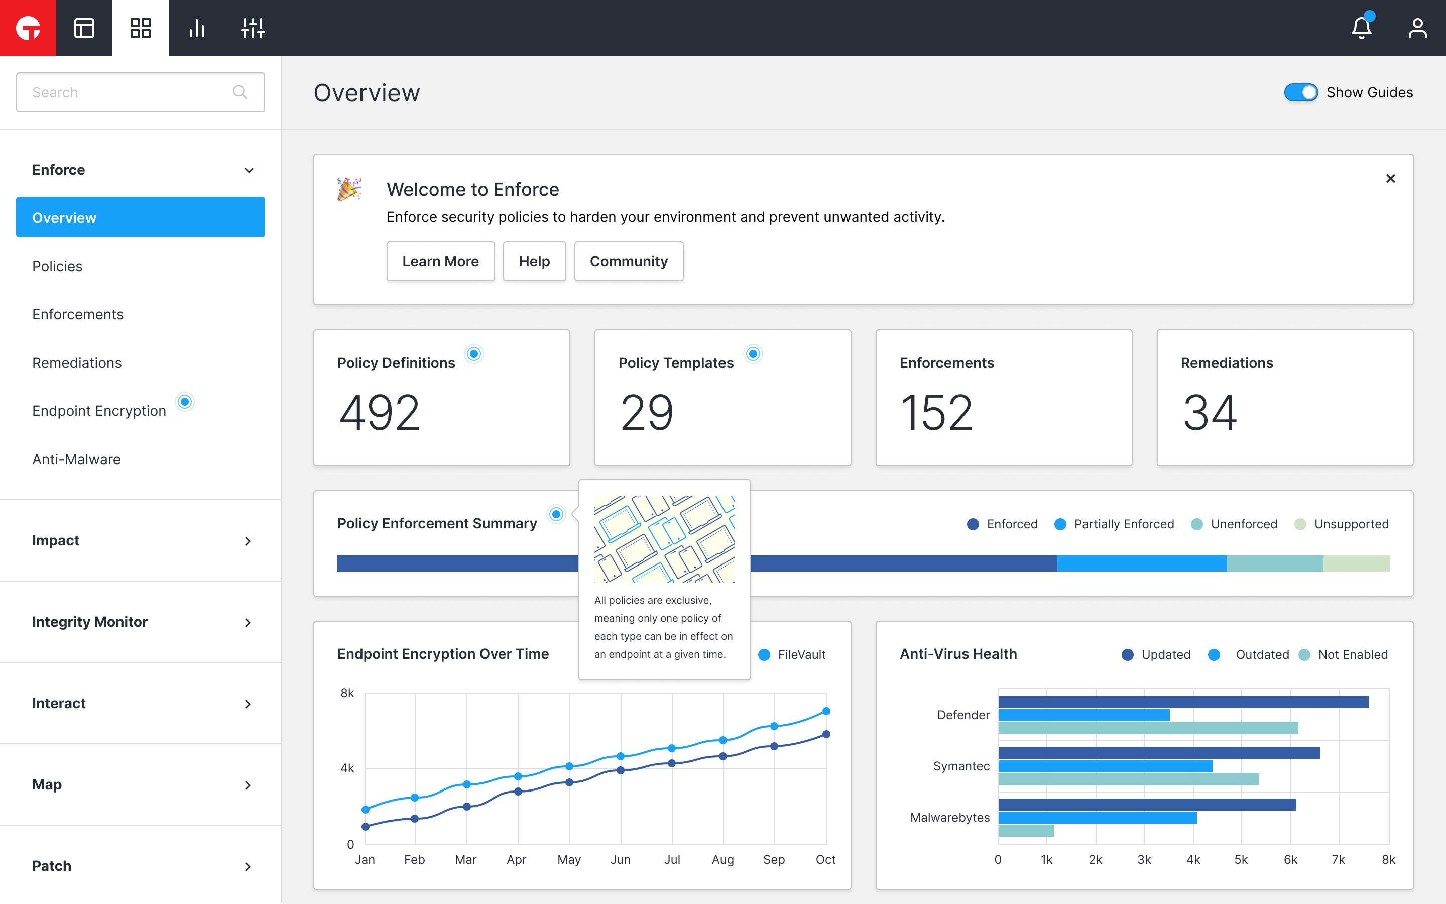The width and height of the screenshot is (1446, 904).
Task: Click the guide beacon beside Endpoint Encryption
Action: click(185, 402)
